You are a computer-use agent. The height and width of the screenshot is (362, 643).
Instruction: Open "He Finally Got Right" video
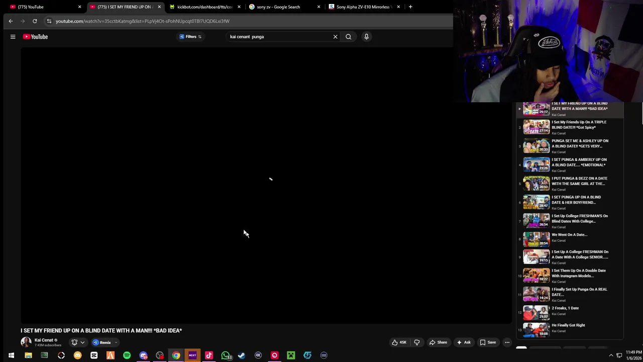pos(570,329)
